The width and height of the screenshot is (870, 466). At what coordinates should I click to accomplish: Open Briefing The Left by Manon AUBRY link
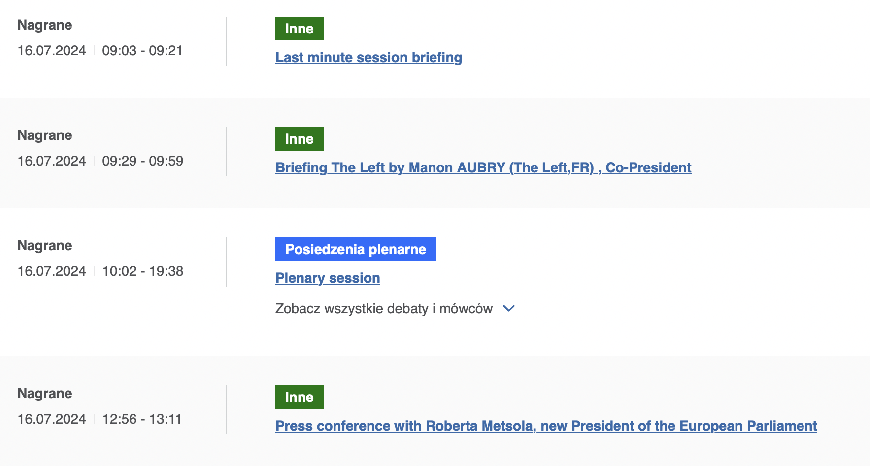pyautogui.click(x=483, y=167)
